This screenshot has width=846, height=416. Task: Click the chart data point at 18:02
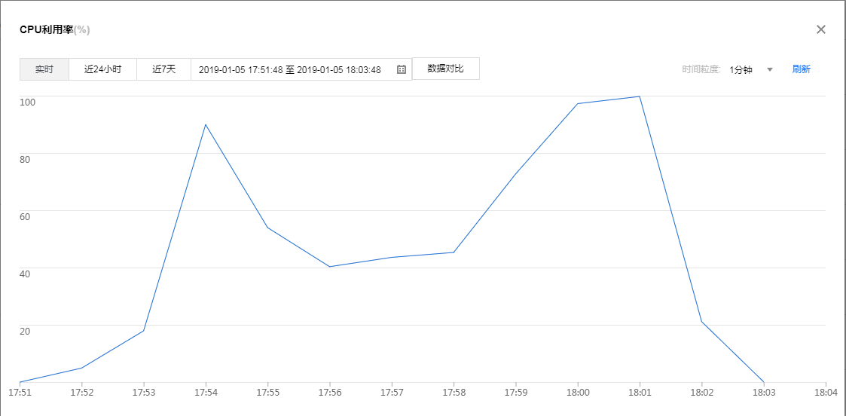coord(701,322)
